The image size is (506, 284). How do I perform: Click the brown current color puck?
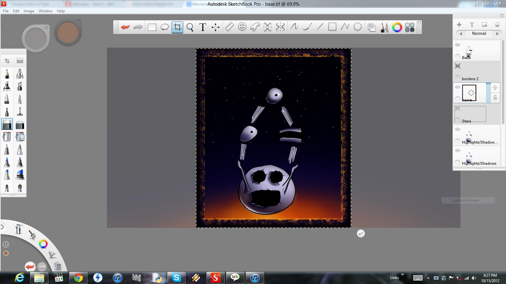pos(68,32)
